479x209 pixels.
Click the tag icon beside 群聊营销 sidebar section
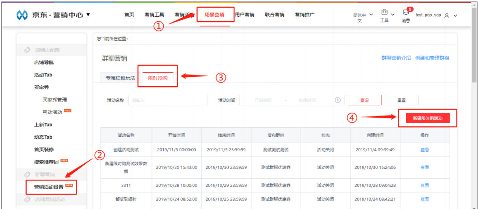[x=27, y=174]
